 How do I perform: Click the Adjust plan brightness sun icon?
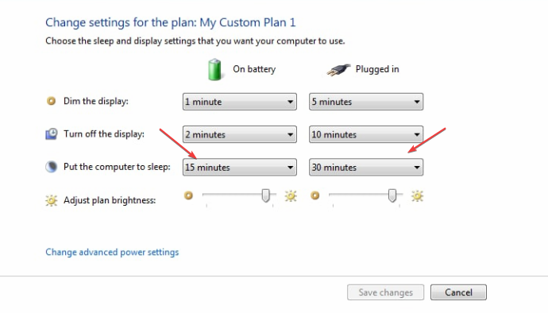52,200
